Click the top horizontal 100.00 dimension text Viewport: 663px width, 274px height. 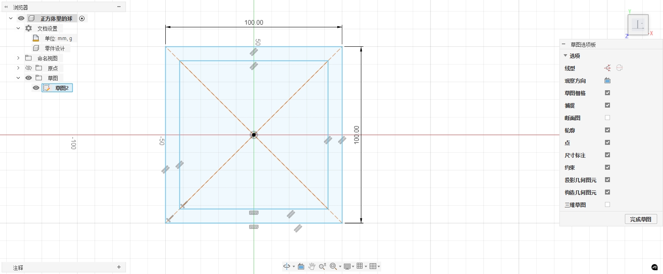tap(254, 22)
